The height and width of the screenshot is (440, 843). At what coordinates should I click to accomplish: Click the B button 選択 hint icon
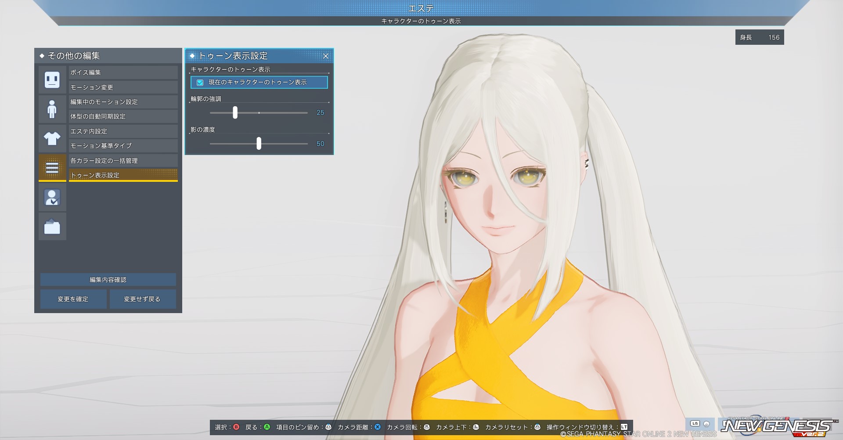(x=236, y=427)
